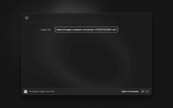Click Annotate Image from URL title
This screenshot has width=173, height=108.
[42, 92]
